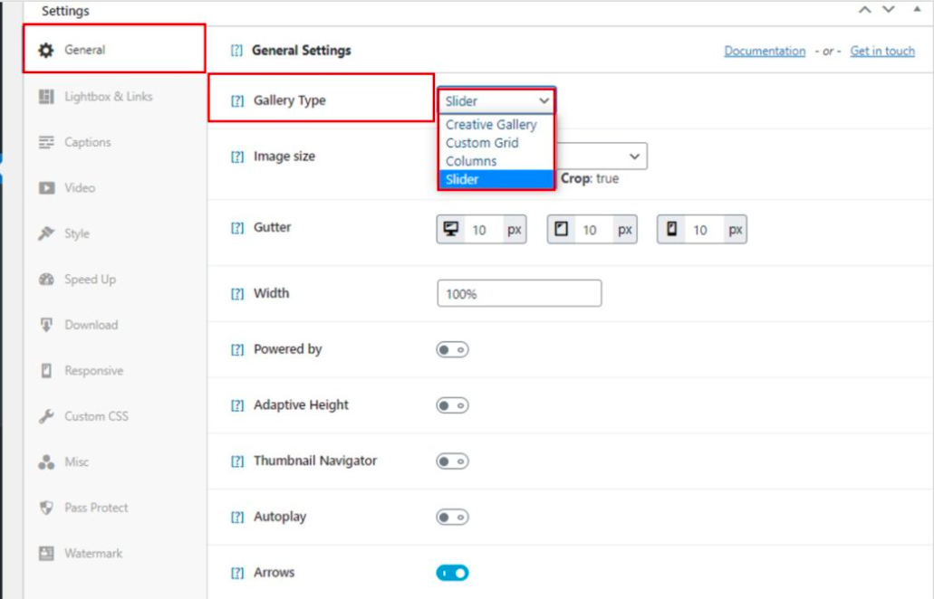Choose Custom Grid gallery type option
The width and height of the screenshot is (934, 599).
coord(482,143)
